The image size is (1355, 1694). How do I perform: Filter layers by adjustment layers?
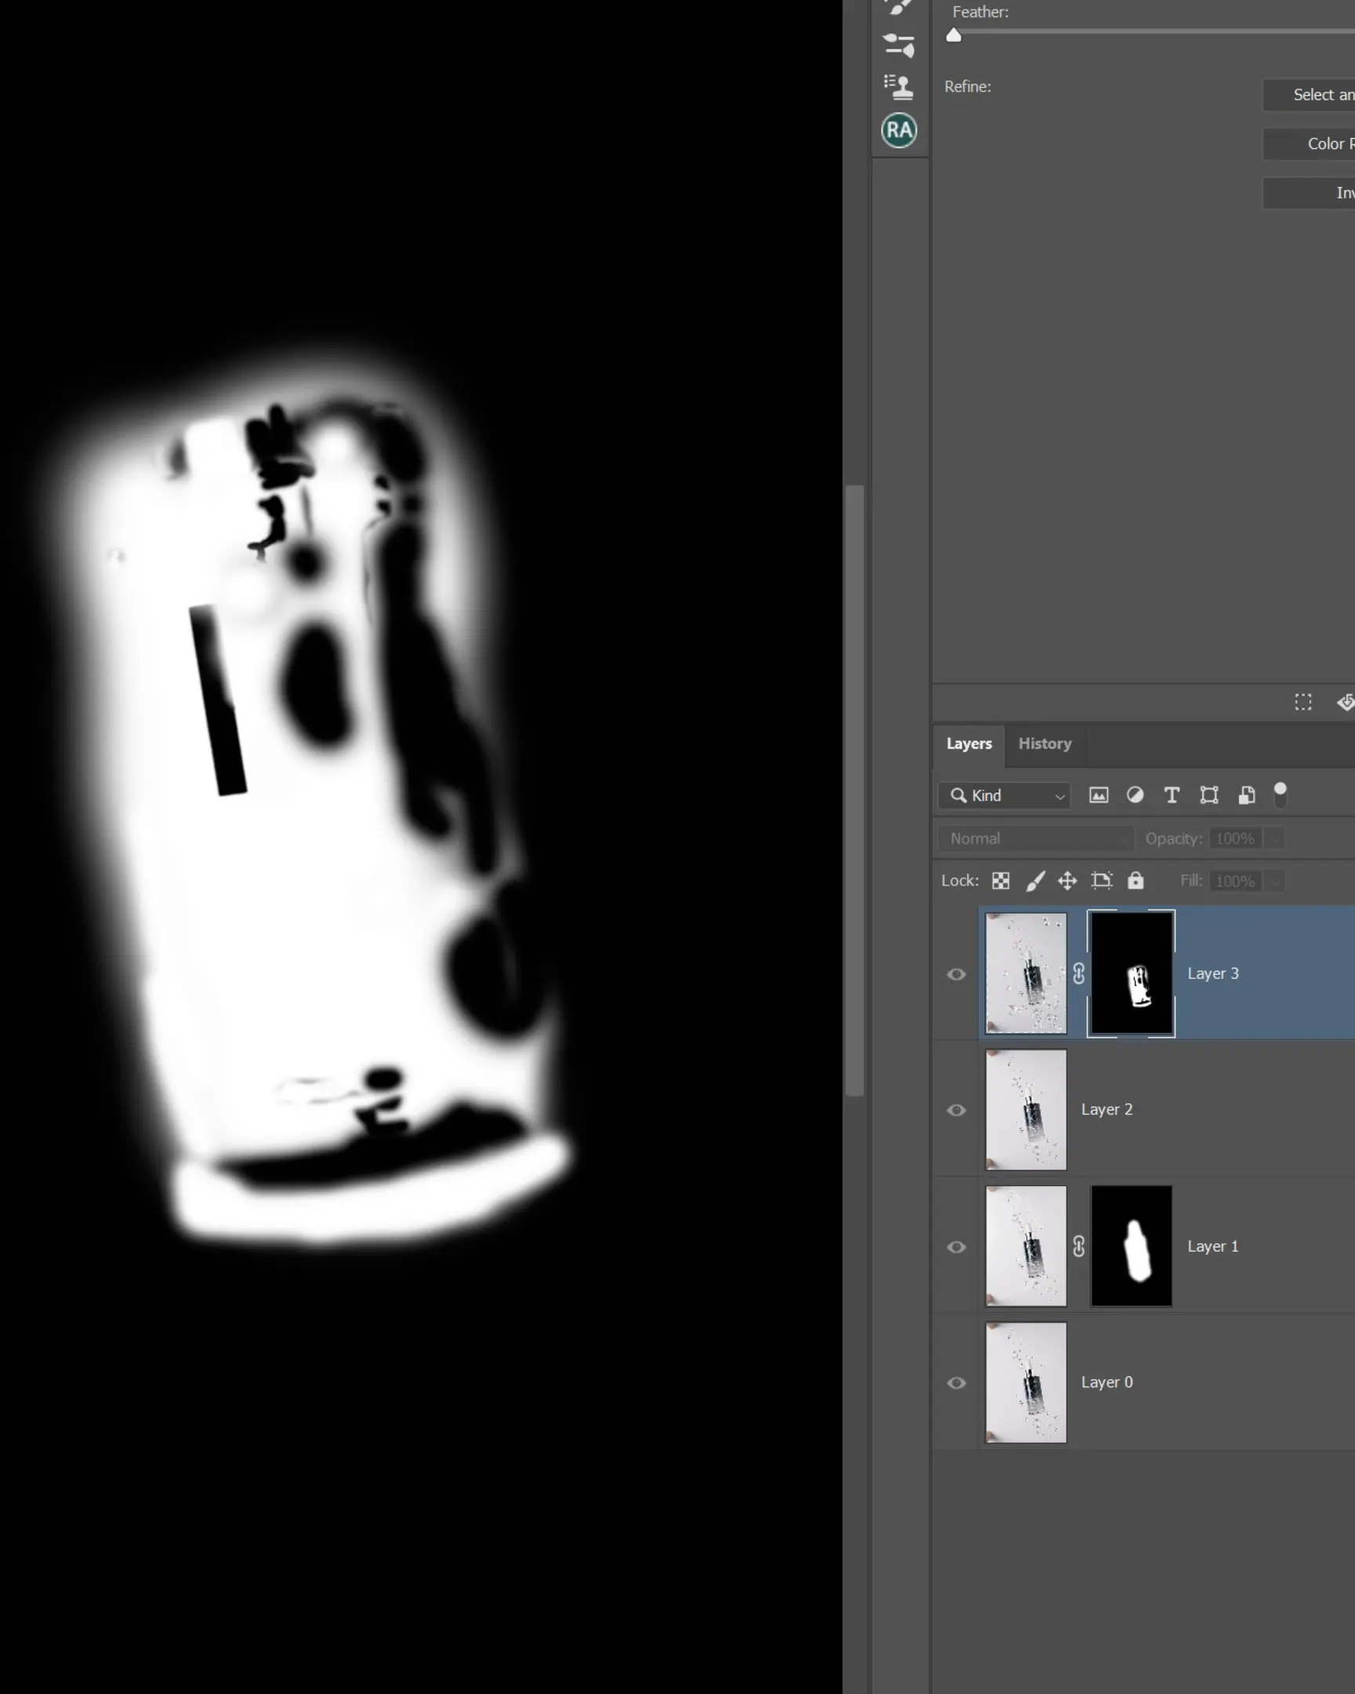(x=1135, y=795)
